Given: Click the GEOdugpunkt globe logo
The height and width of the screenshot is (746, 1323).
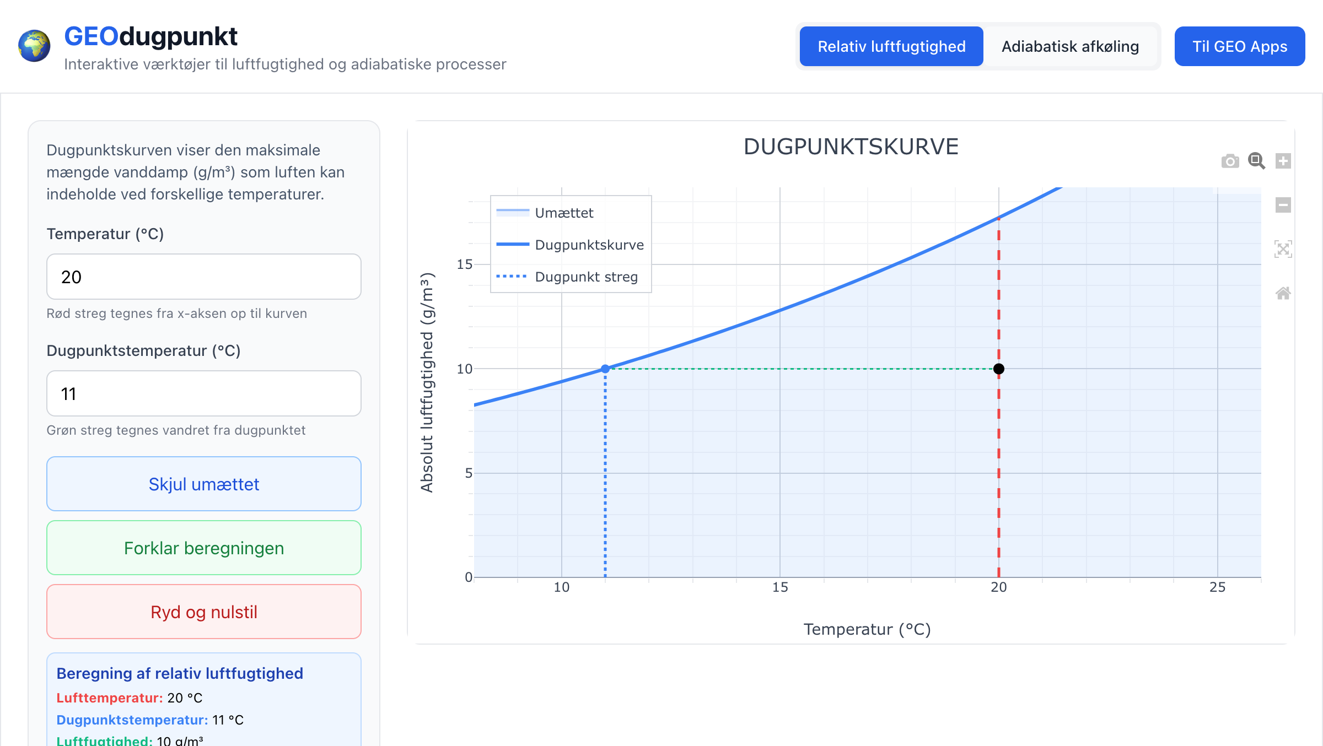Looking at the screenshot, I should tap(34, 46).
